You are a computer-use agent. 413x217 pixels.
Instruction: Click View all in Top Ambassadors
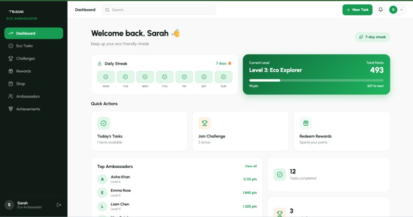tap(251, 166)
